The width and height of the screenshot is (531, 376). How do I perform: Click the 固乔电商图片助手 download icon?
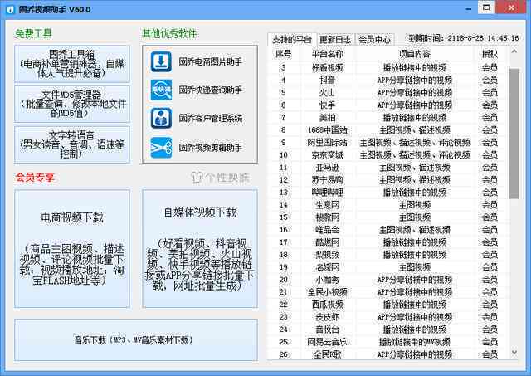(x=161, y=61)
